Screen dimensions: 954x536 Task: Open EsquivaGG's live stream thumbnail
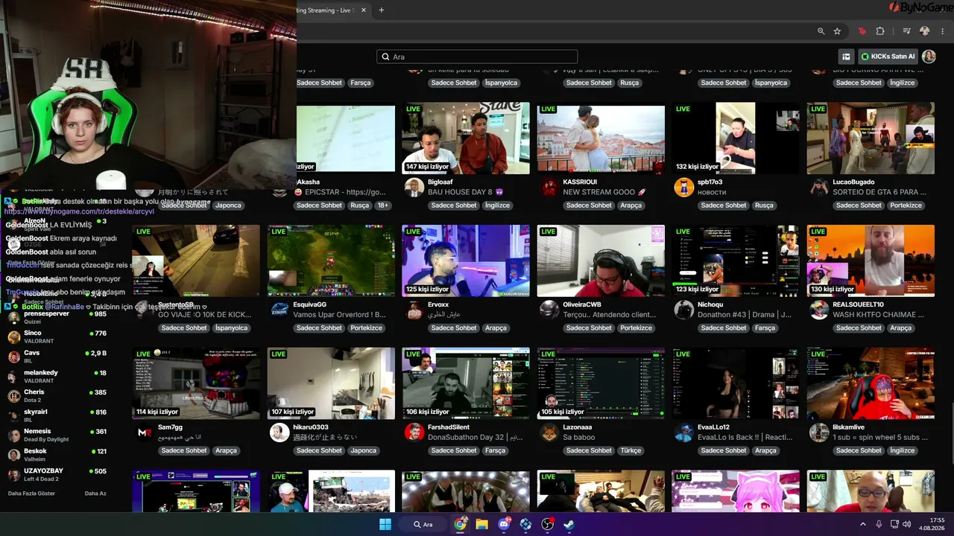click(x=331, y=261)
